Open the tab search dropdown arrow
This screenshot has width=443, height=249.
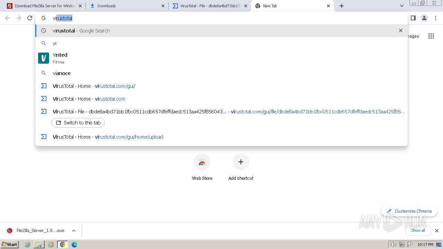(402, 6)
